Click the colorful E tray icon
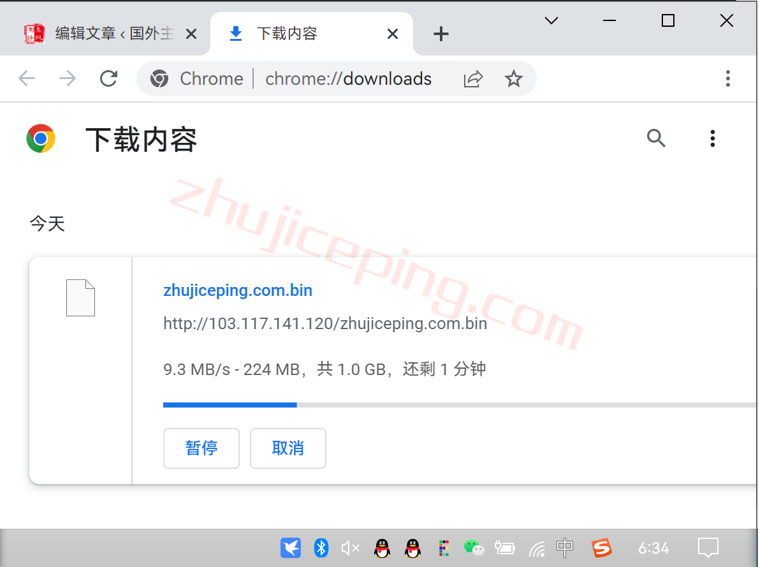 pyautogui.click(x=444, y=548)
